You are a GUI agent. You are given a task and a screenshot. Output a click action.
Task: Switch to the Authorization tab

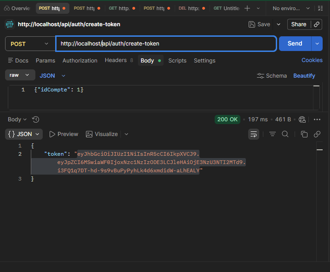(x=80, y=61)
